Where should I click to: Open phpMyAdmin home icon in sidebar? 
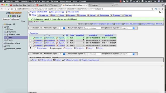click(8, 16)
